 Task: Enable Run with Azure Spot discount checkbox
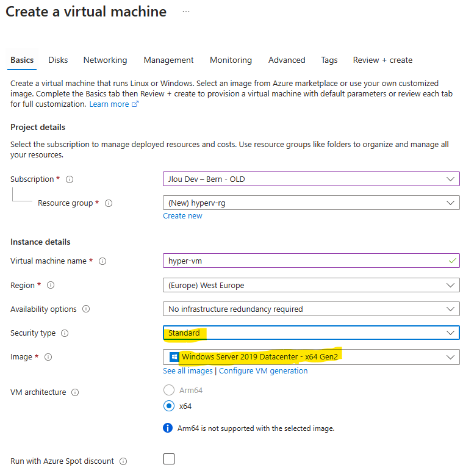click(169, 460)
